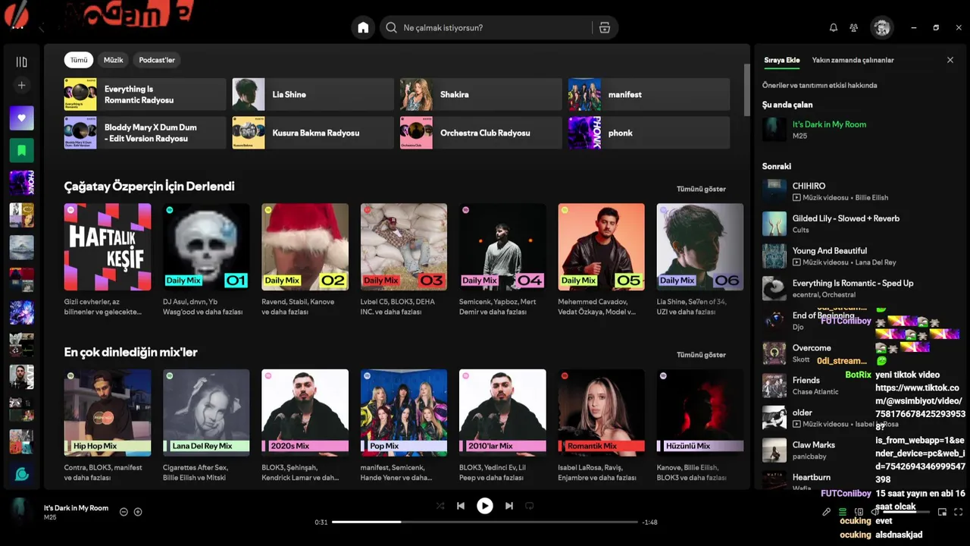This screenshot has height=546, width=970.
Task: Open the Hüzünlü Mix cover
Action: pyautogui.click(x=700, y=413)
